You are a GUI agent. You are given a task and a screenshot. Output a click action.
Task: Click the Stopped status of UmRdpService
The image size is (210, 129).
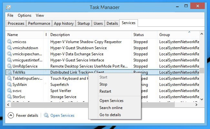tap(140, 66)
